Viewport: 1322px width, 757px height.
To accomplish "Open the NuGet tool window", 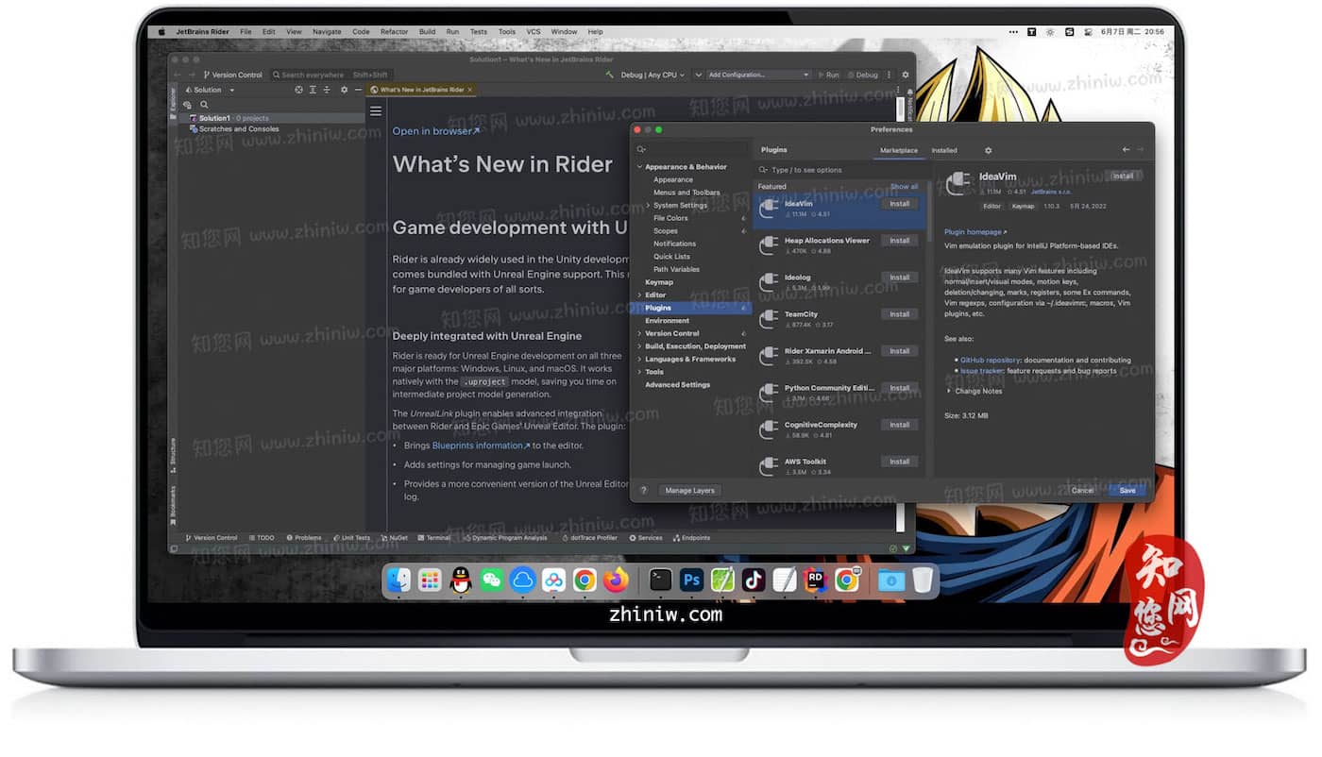I will pyautogui.click(x=395, y=538).
